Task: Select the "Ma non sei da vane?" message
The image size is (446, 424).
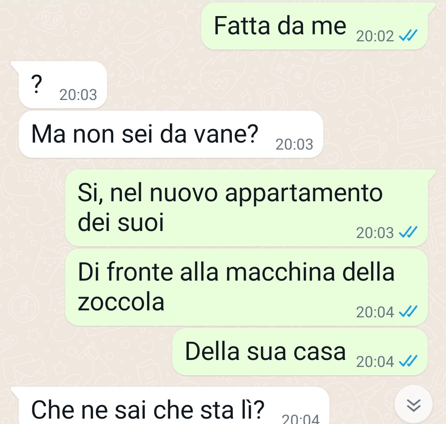Action: pyautogui.click(x=171, y=134)
